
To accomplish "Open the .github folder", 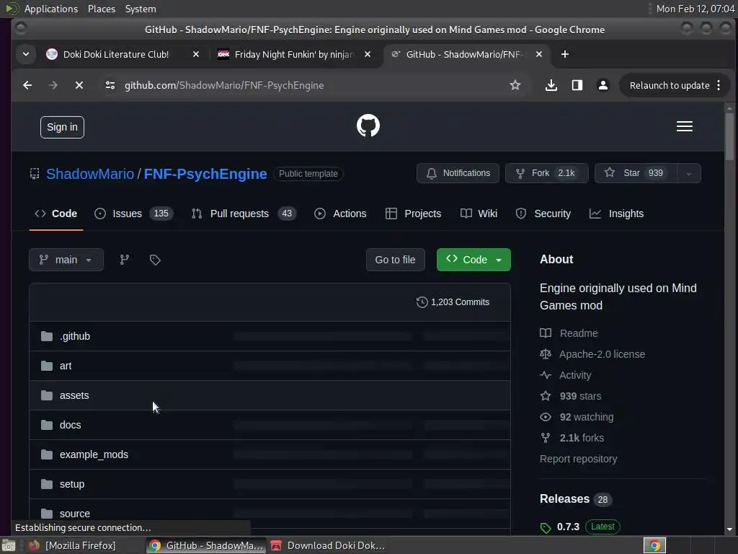I will click(x=75, y=336).
